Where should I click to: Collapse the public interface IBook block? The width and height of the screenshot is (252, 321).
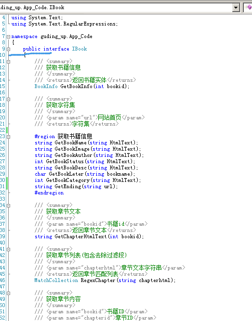click(x=8, y=50)
